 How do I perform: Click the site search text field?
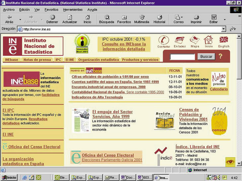(x=182, y=57)
